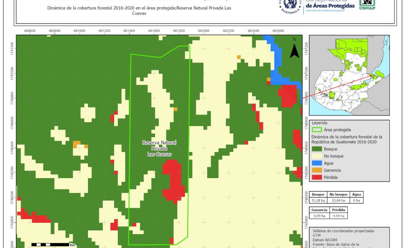406x248 pixels.
Task: Click the Ganancia 0.09 ha table cell
Action: (x=319, y=216)
